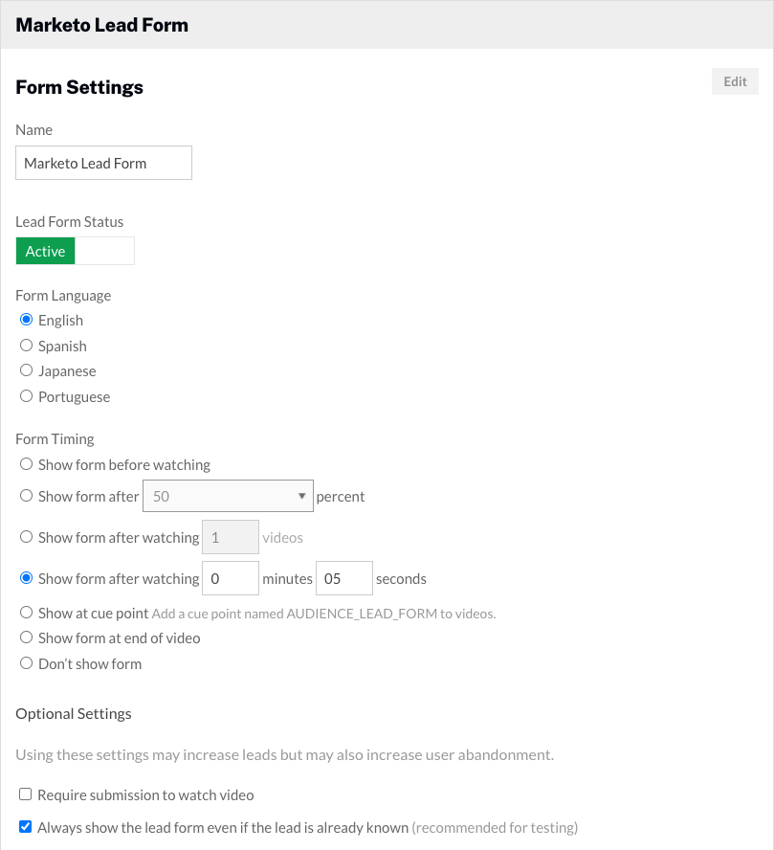Toggle the Lead Form Status to inactive
The width and height of the screenshot is (774, 850).
point(110,251)
